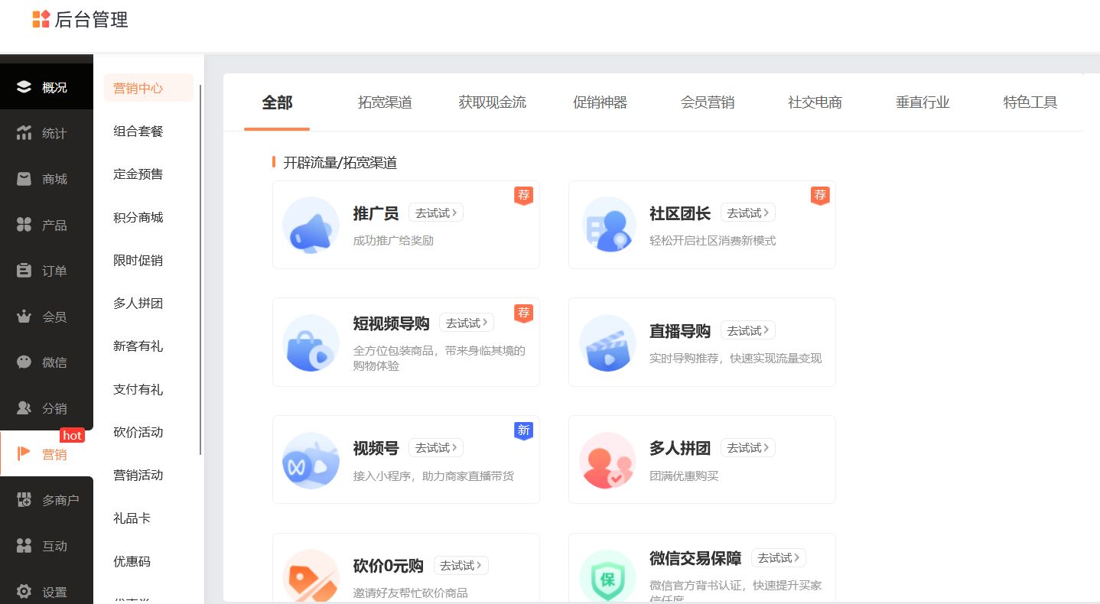1100x604 pixels.
Task: Click 去试试 button on 社区团长 card
Action: pos(748,213)
